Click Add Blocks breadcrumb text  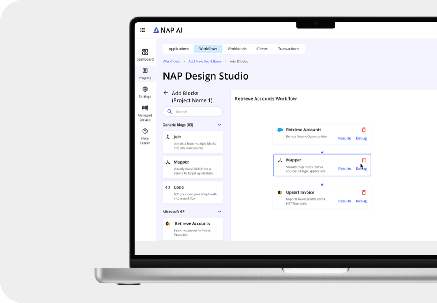pos(239,61)
